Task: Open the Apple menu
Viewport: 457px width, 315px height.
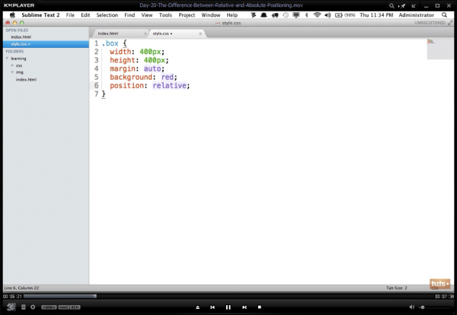Action: click(12, 15)
